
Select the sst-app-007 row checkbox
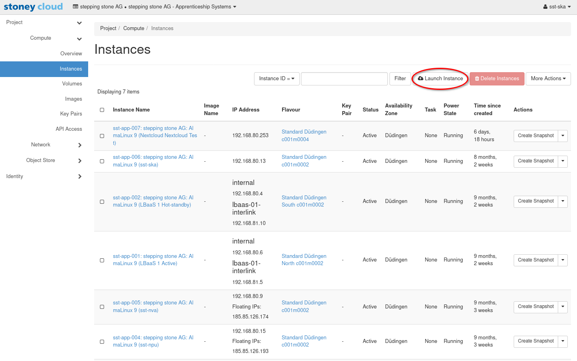[x=102, y=136]
